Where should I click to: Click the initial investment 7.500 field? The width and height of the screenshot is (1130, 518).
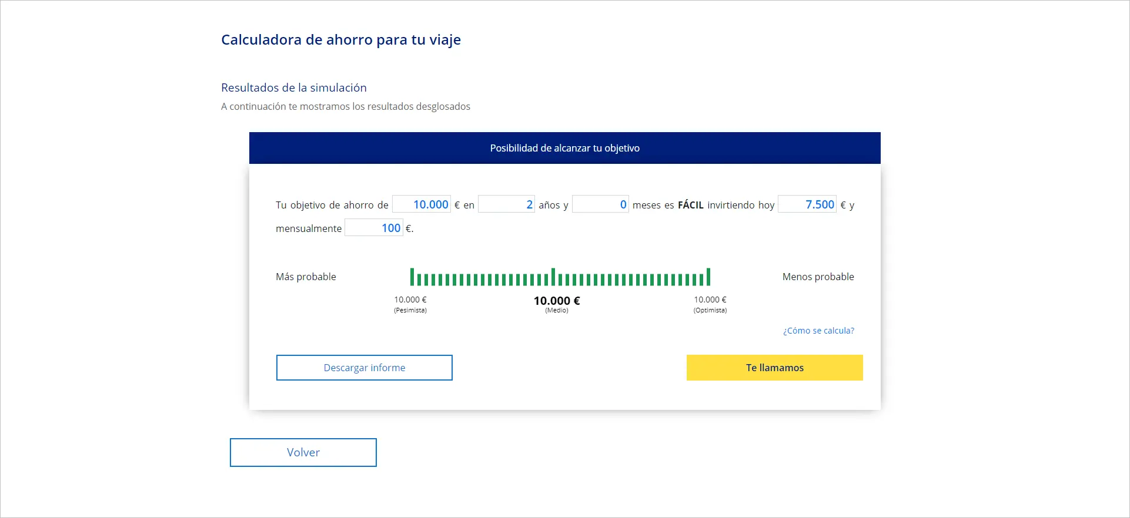coord(807,204)
